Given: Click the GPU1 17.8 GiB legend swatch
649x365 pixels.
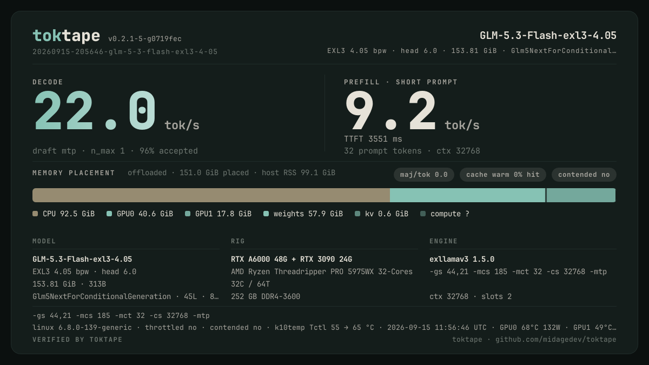Looking at the screenshot, I should tap(188, 214).
